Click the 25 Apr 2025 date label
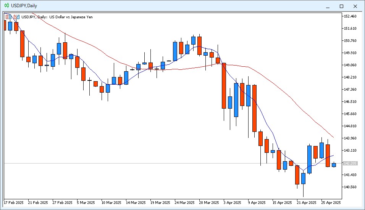This screenshot has height=210, width=365. (x=331, y=202)
